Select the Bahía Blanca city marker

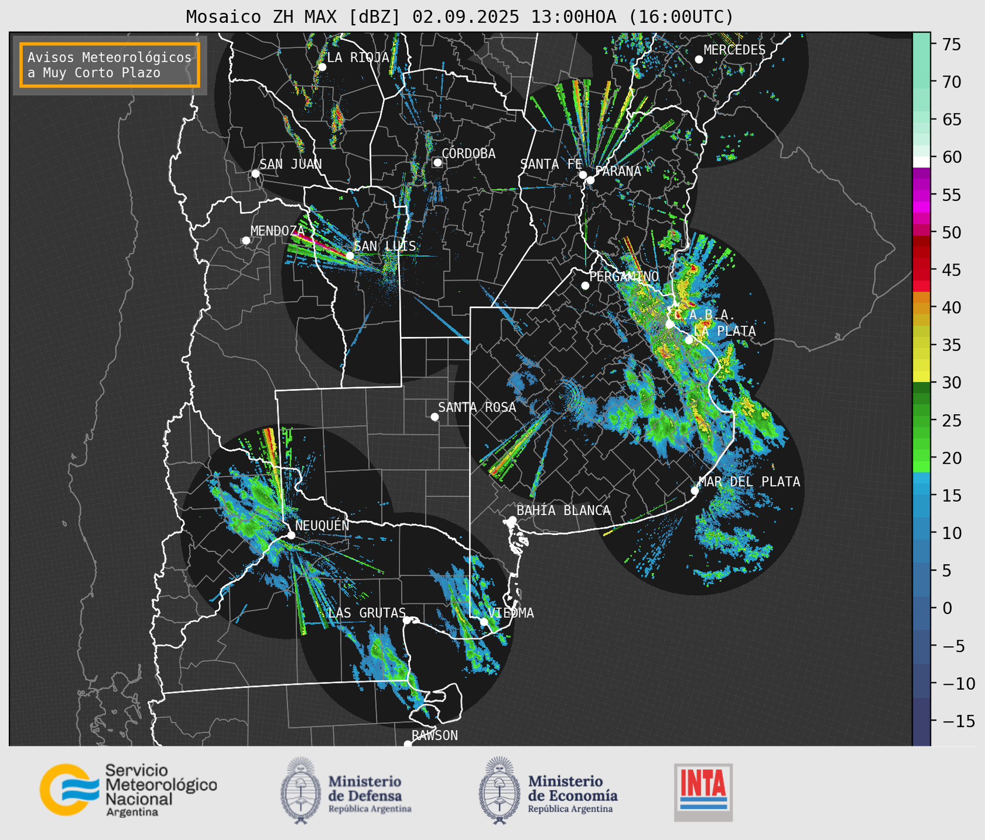(x=512, y=520)
